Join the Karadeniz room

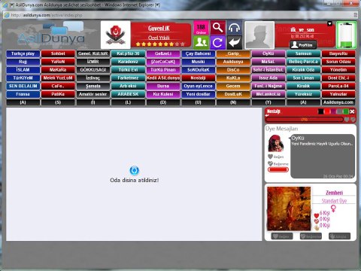[x=128, y=62]
